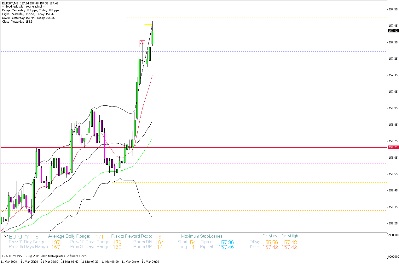Click the T/Day DailyLow value 155.56
This screenshot has width=399, height=264.
[270, 242]
